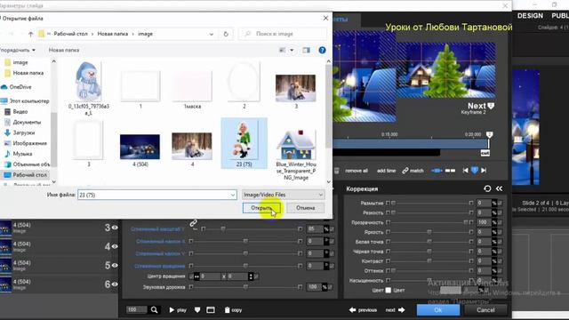
Task: Jump to next keyframe arrow icon
Action: 484,170
